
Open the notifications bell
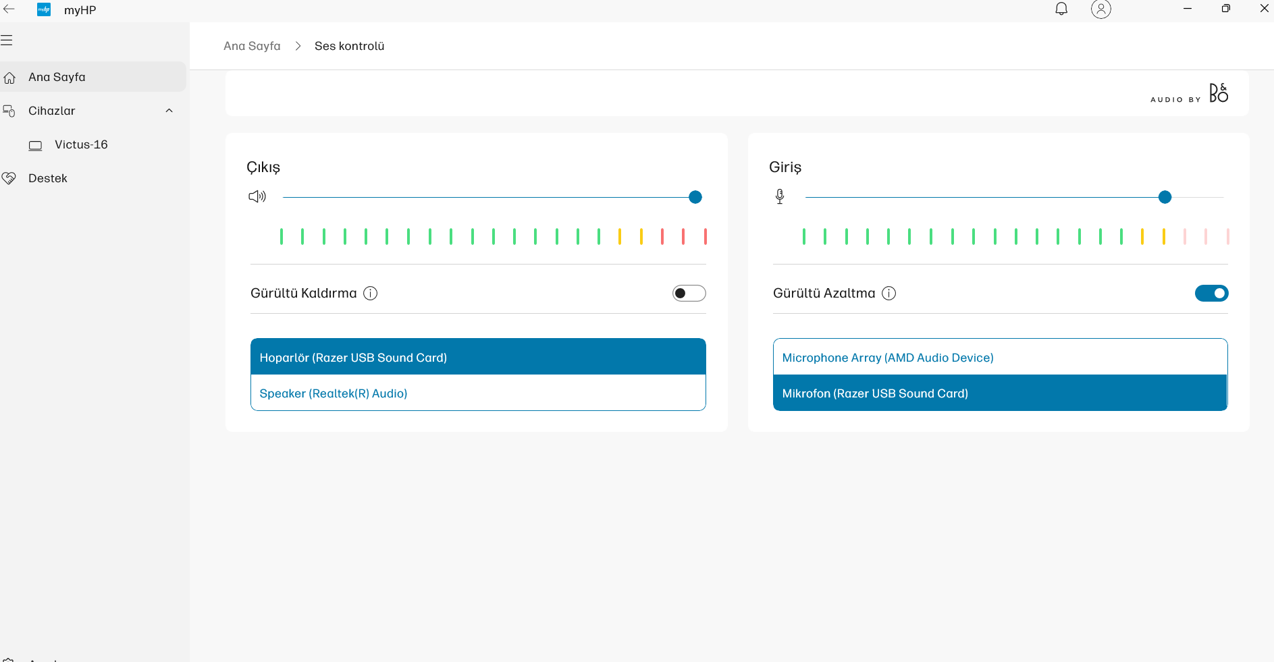(1061, 9)
